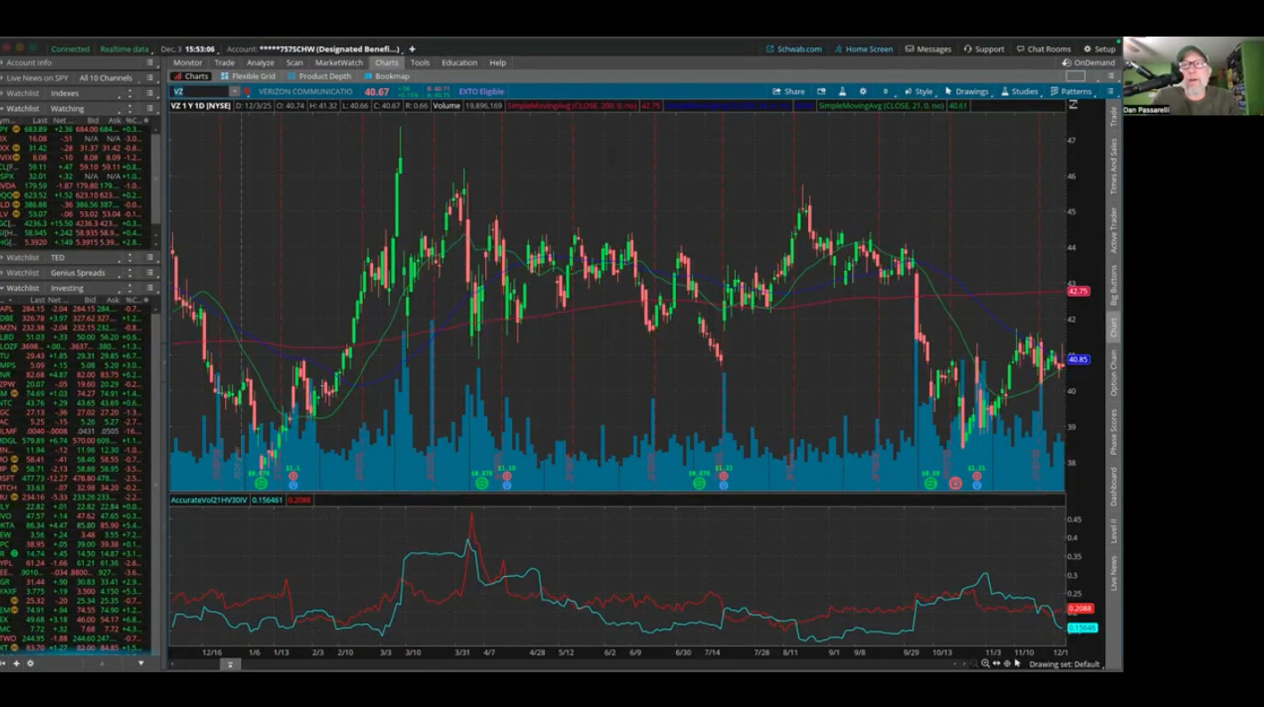Viewport: 1264px width, 707px height.
Task: Select the Flexible Grid sub-tab
Action: pos(247,76)
